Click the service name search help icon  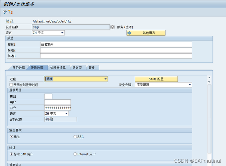[x=112, y=27]
